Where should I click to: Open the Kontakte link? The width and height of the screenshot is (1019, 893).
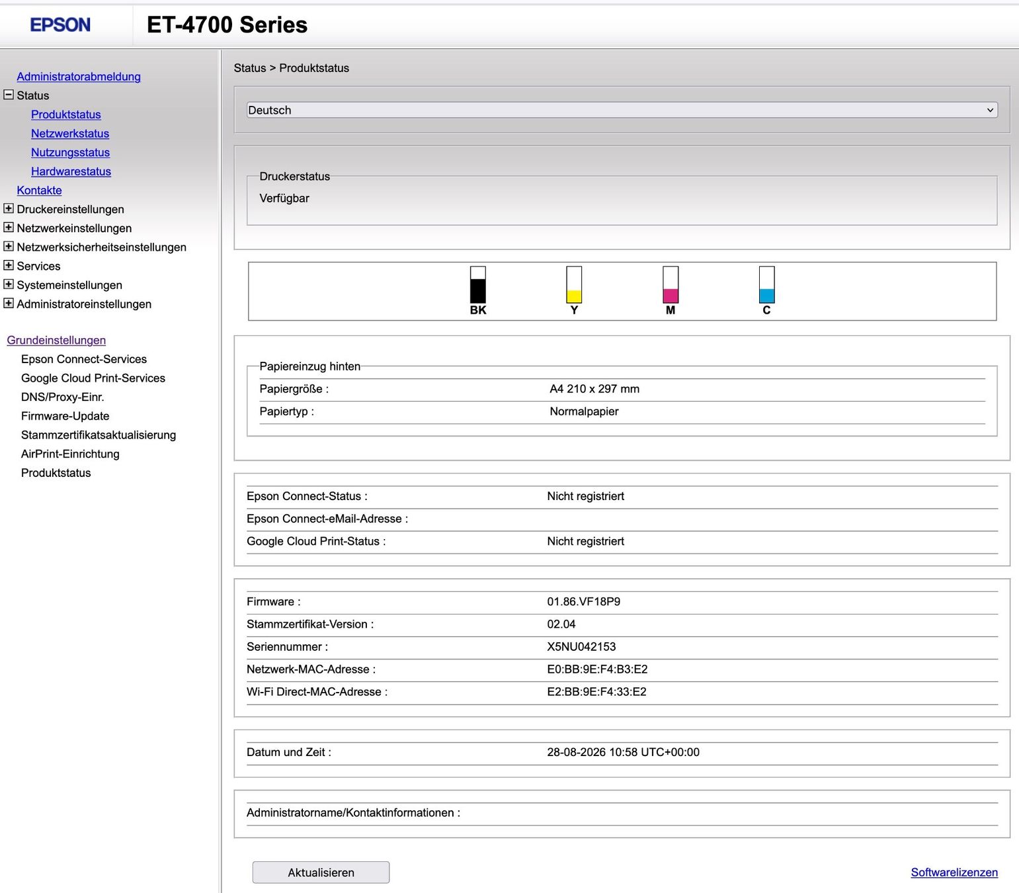[39, 191]
